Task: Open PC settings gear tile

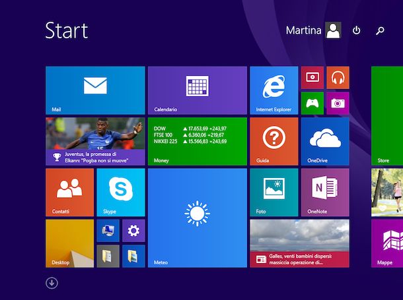Action: pyautogui.click(x=133, y=231)
